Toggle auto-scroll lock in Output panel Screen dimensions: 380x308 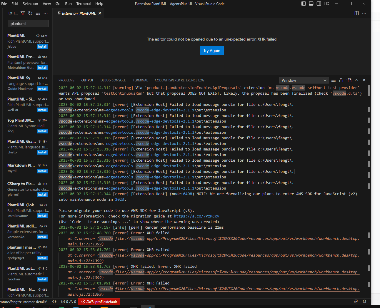(x=341, y=80)
